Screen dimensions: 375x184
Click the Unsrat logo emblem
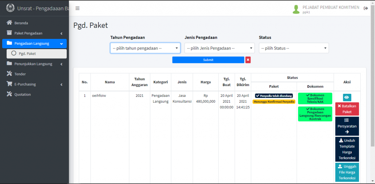(10, 8)
